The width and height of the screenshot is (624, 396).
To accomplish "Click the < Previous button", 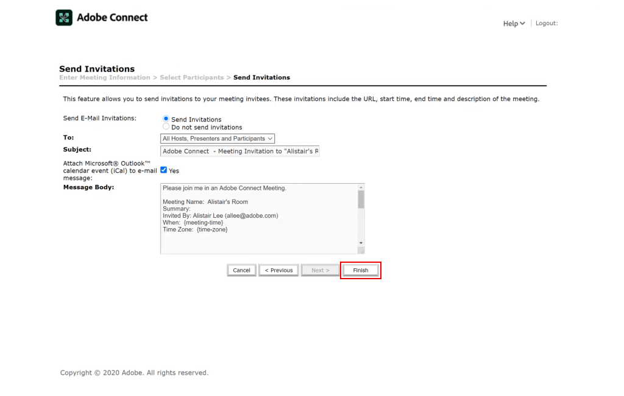I will (278, 270).
